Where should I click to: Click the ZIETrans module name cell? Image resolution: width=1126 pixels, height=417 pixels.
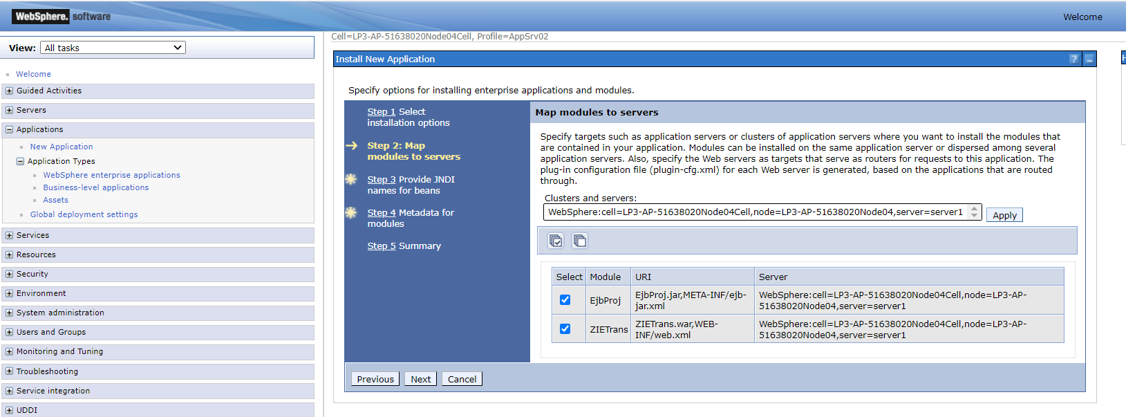pos(609,329)
